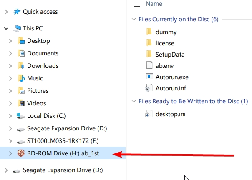Sort by the Name column header
This screenshot has height=180, width=252.
[154, 4]
